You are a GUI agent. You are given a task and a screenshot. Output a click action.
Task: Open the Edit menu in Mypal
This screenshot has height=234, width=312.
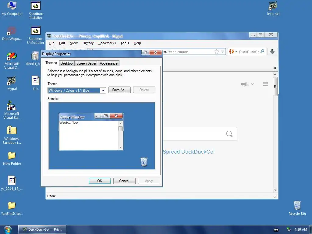[x=62, y=43]
